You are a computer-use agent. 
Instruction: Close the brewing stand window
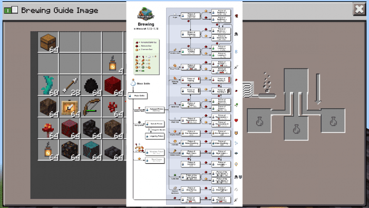pos(359,9)
